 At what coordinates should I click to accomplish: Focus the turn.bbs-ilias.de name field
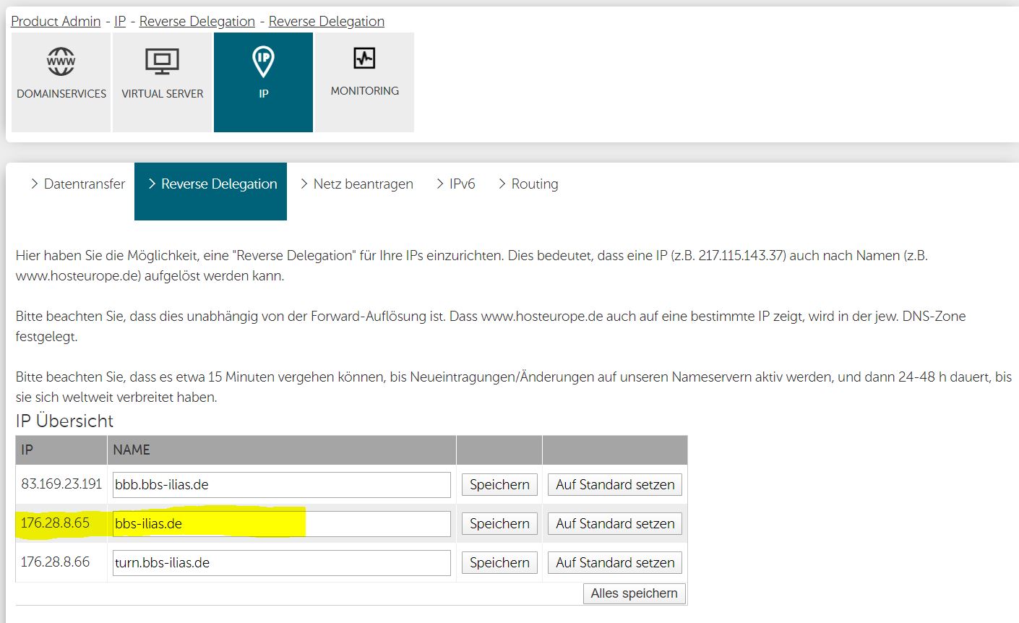coord(281,563)
